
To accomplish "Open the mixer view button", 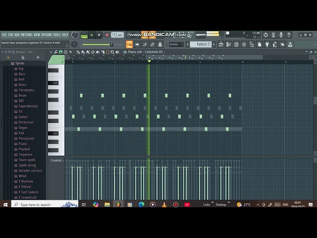I will (x=244, y=44).
